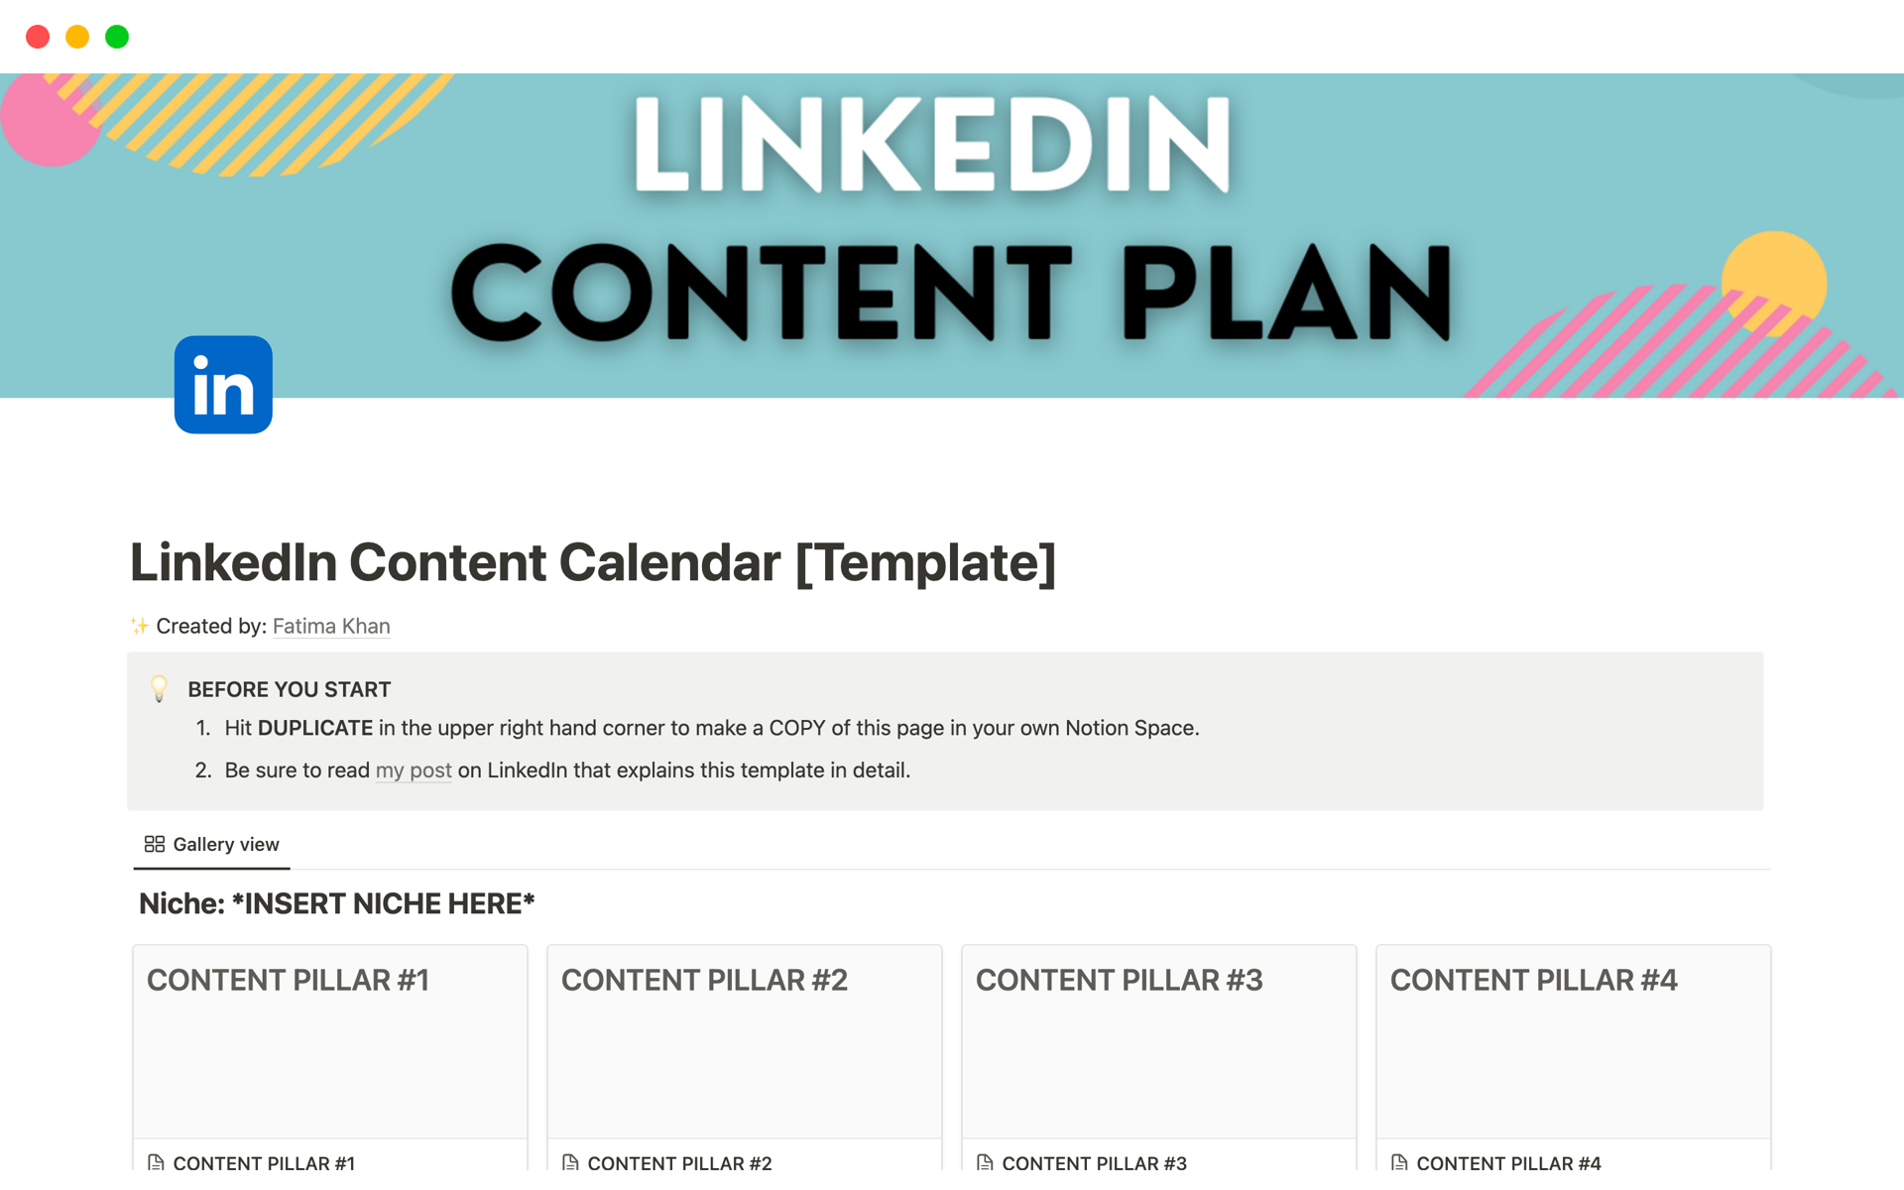Click the lightbulb callout icon
1904x1190 pixels.
pos(159,688)
